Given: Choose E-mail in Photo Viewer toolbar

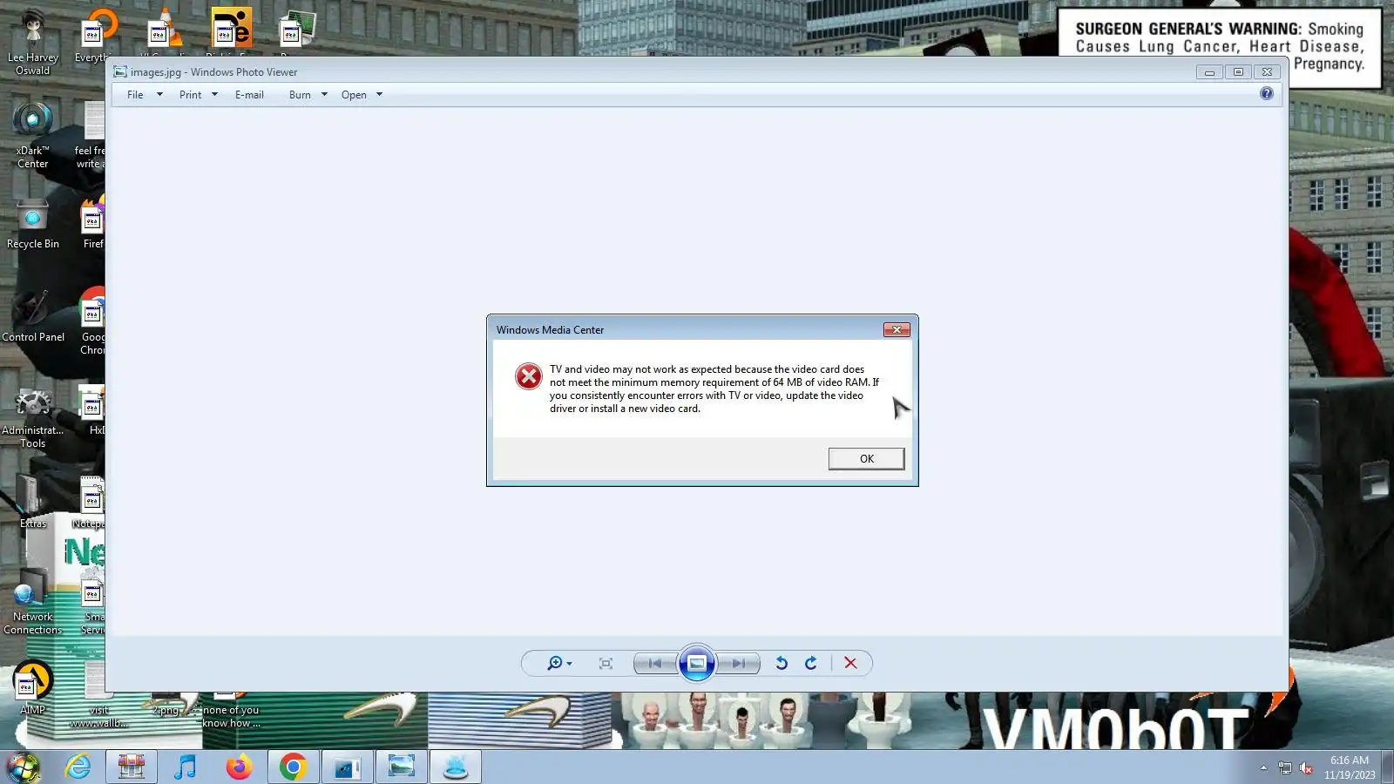Looking at the screenshot, I should point(249,95).
